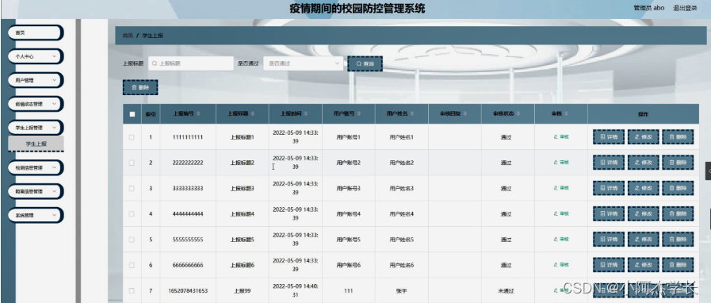Check the checkbox for row 5
The image size is (711, 303).
[132, 240]
